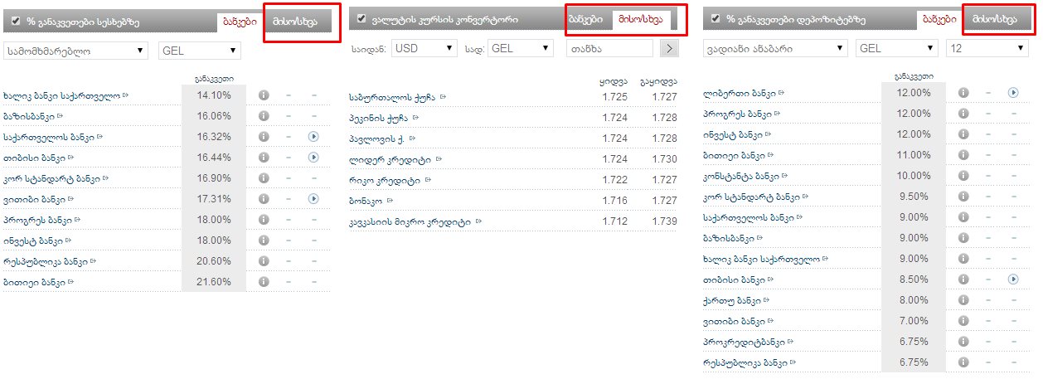1043x379 pixels.
Task: Open info icon for 20.60% loan row
Action: click(263, 261)
